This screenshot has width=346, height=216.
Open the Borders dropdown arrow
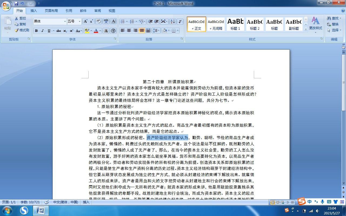(177, 31)
